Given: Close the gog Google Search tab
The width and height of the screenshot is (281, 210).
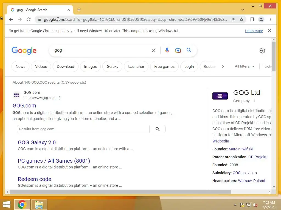Looking at the screenshot, I should [68, 10].
